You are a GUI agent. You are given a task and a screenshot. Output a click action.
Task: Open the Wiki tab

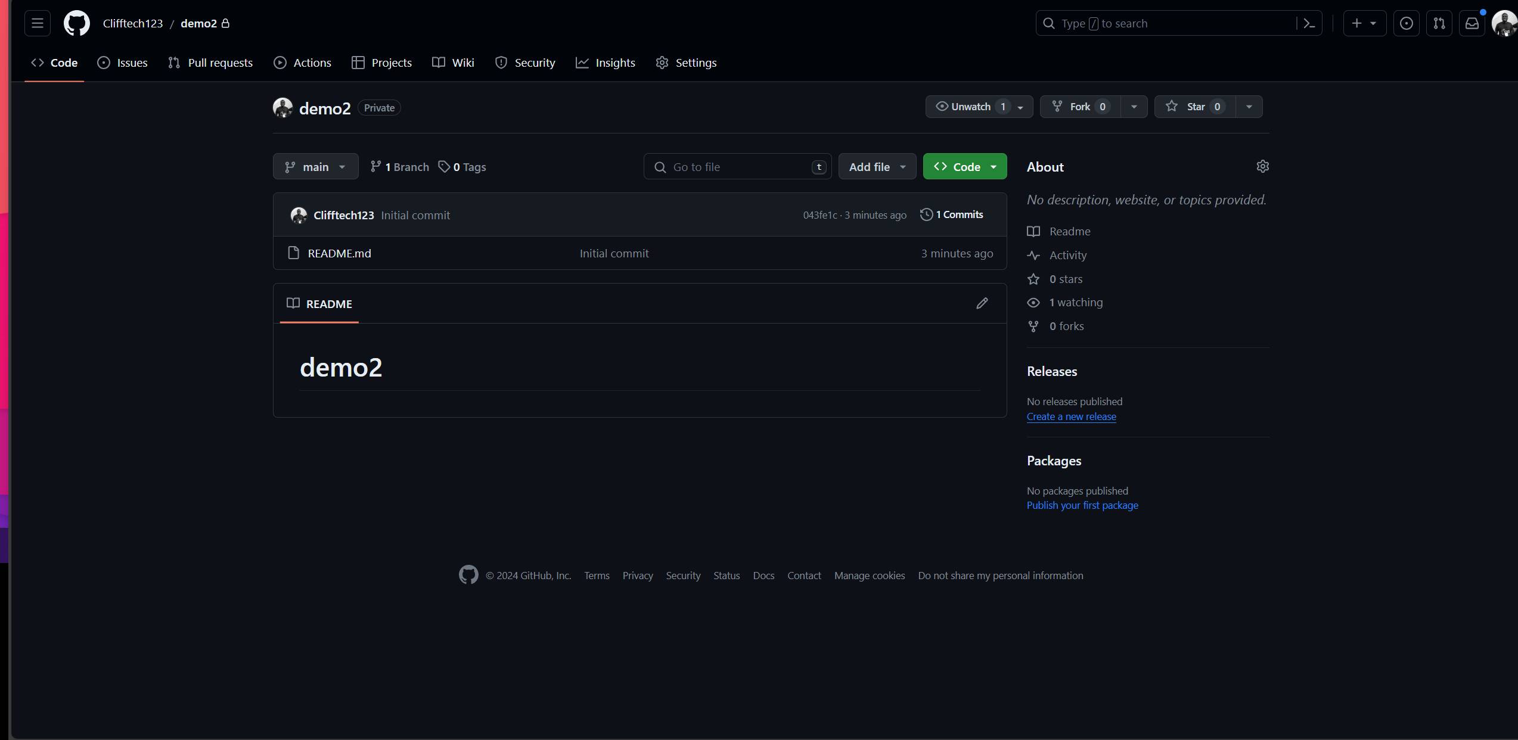(453, 63)
